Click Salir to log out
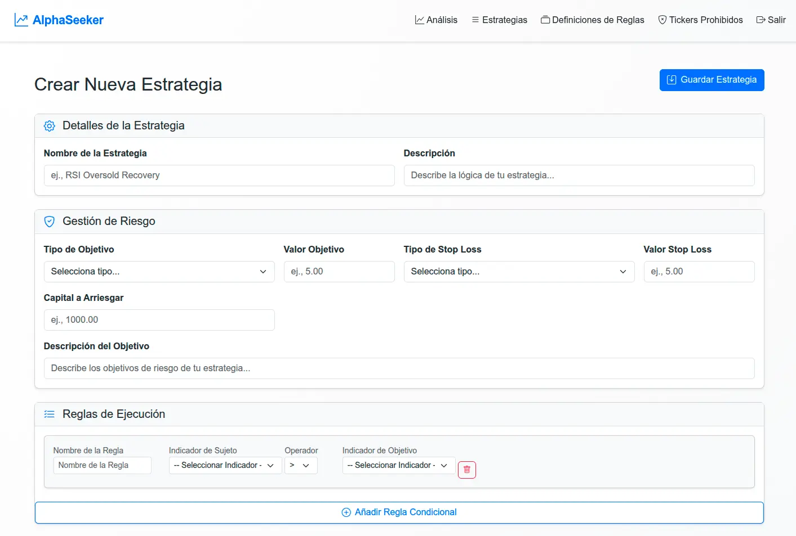The width and height of the screenshot is (796, 536). (x=771, y=20)
